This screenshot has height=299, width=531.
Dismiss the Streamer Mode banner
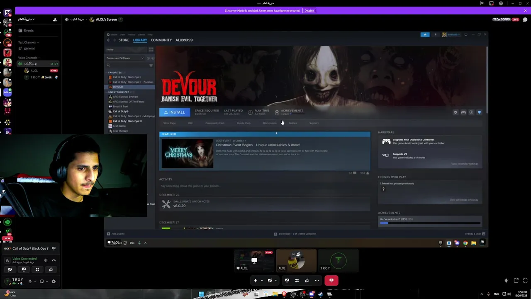[x=525, y=10]
